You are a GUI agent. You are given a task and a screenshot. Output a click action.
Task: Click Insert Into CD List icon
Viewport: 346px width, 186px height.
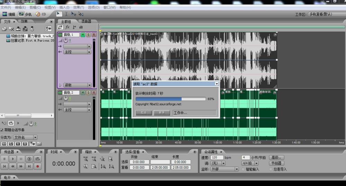tap(32, 29)
